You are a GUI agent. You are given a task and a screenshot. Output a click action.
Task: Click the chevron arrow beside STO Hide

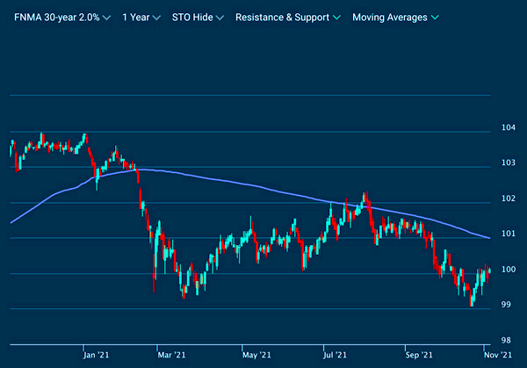220,18
